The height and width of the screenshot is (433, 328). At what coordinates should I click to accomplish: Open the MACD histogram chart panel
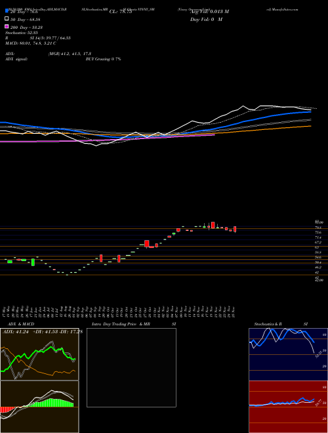[39, 407]
